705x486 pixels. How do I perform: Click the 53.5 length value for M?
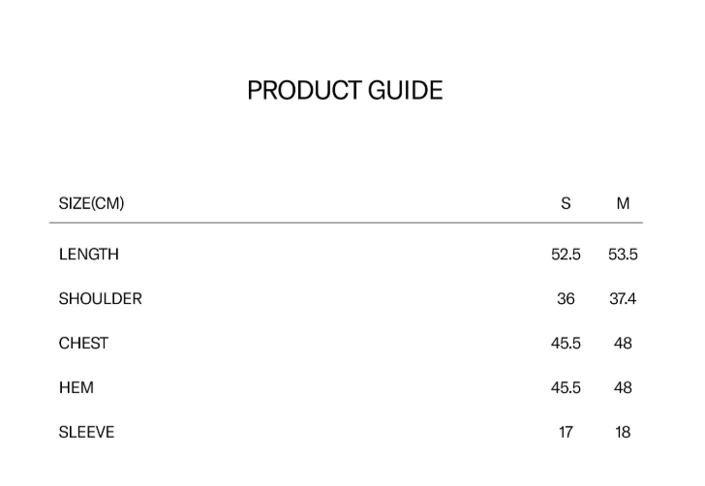[x=623, y=254]
